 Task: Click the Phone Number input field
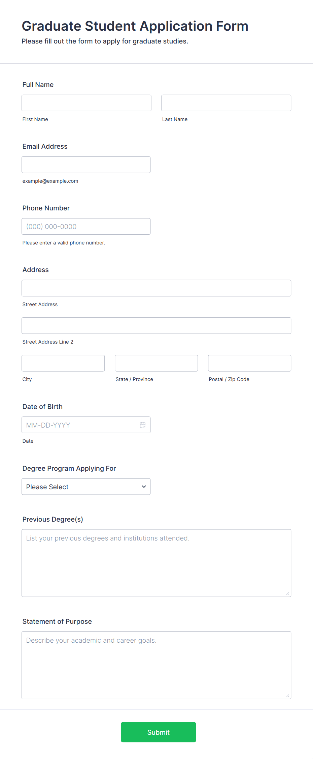[86, 226]
